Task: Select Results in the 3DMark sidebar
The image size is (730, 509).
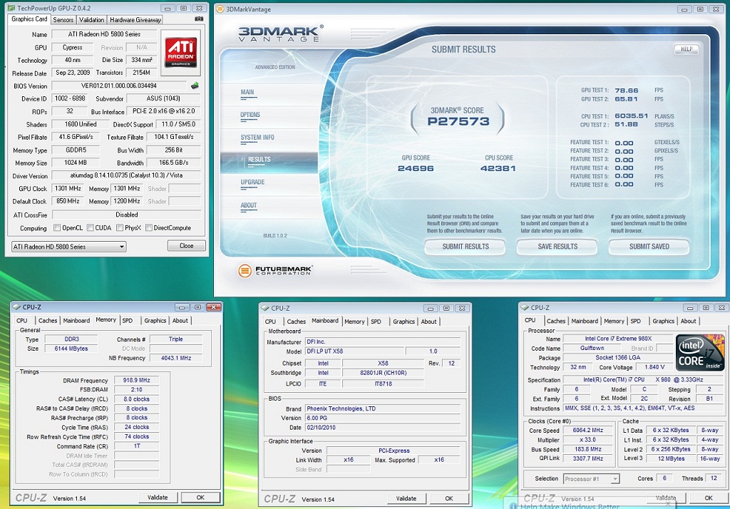Action: point(259,159)
